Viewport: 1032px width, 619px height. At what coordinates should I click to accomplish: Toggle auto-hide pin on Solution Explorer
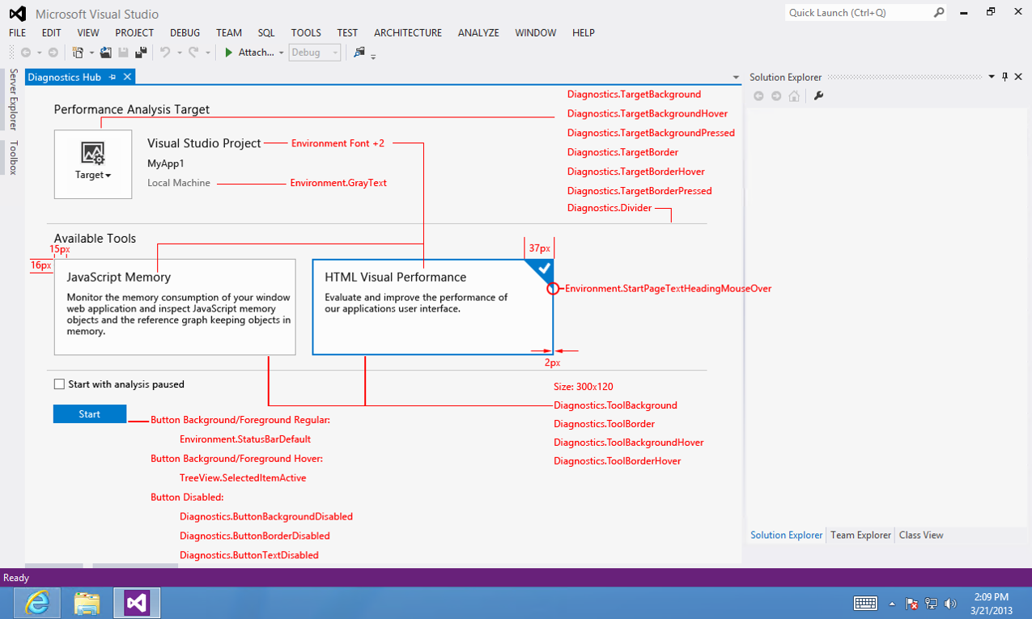(1005, 77)
